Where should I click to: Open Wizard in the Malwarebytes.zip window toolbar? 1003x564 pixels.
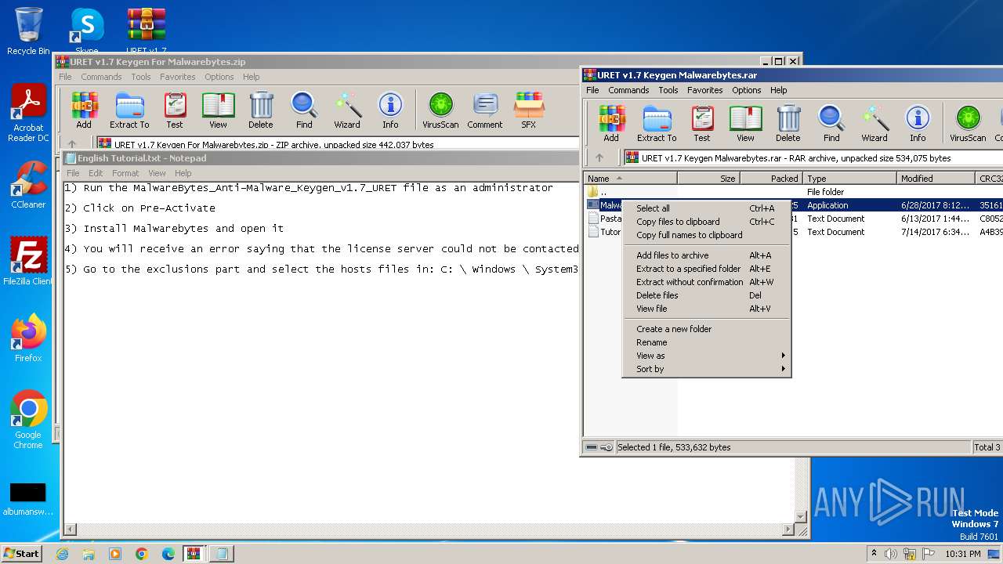[347, 110]
